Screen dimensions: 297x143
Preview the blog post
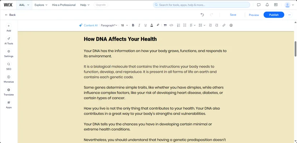tap(254, 15)
